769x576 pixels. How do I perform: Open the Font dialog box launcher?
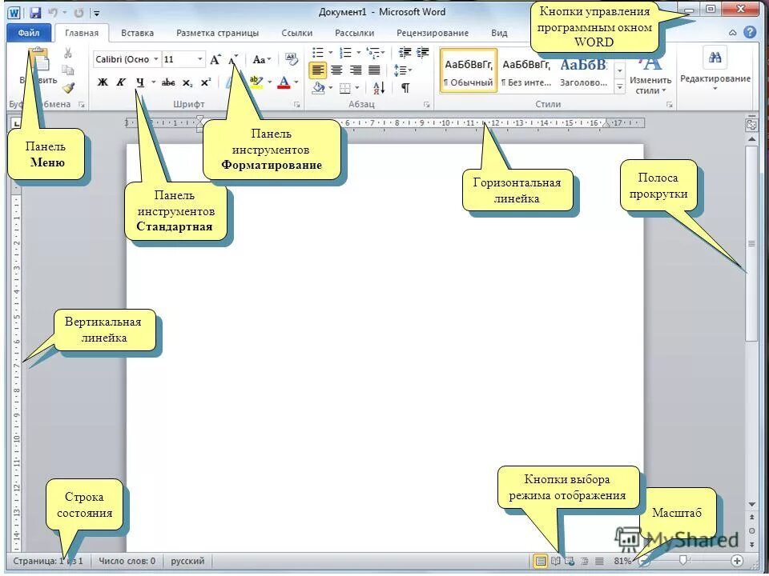point(296,104)
